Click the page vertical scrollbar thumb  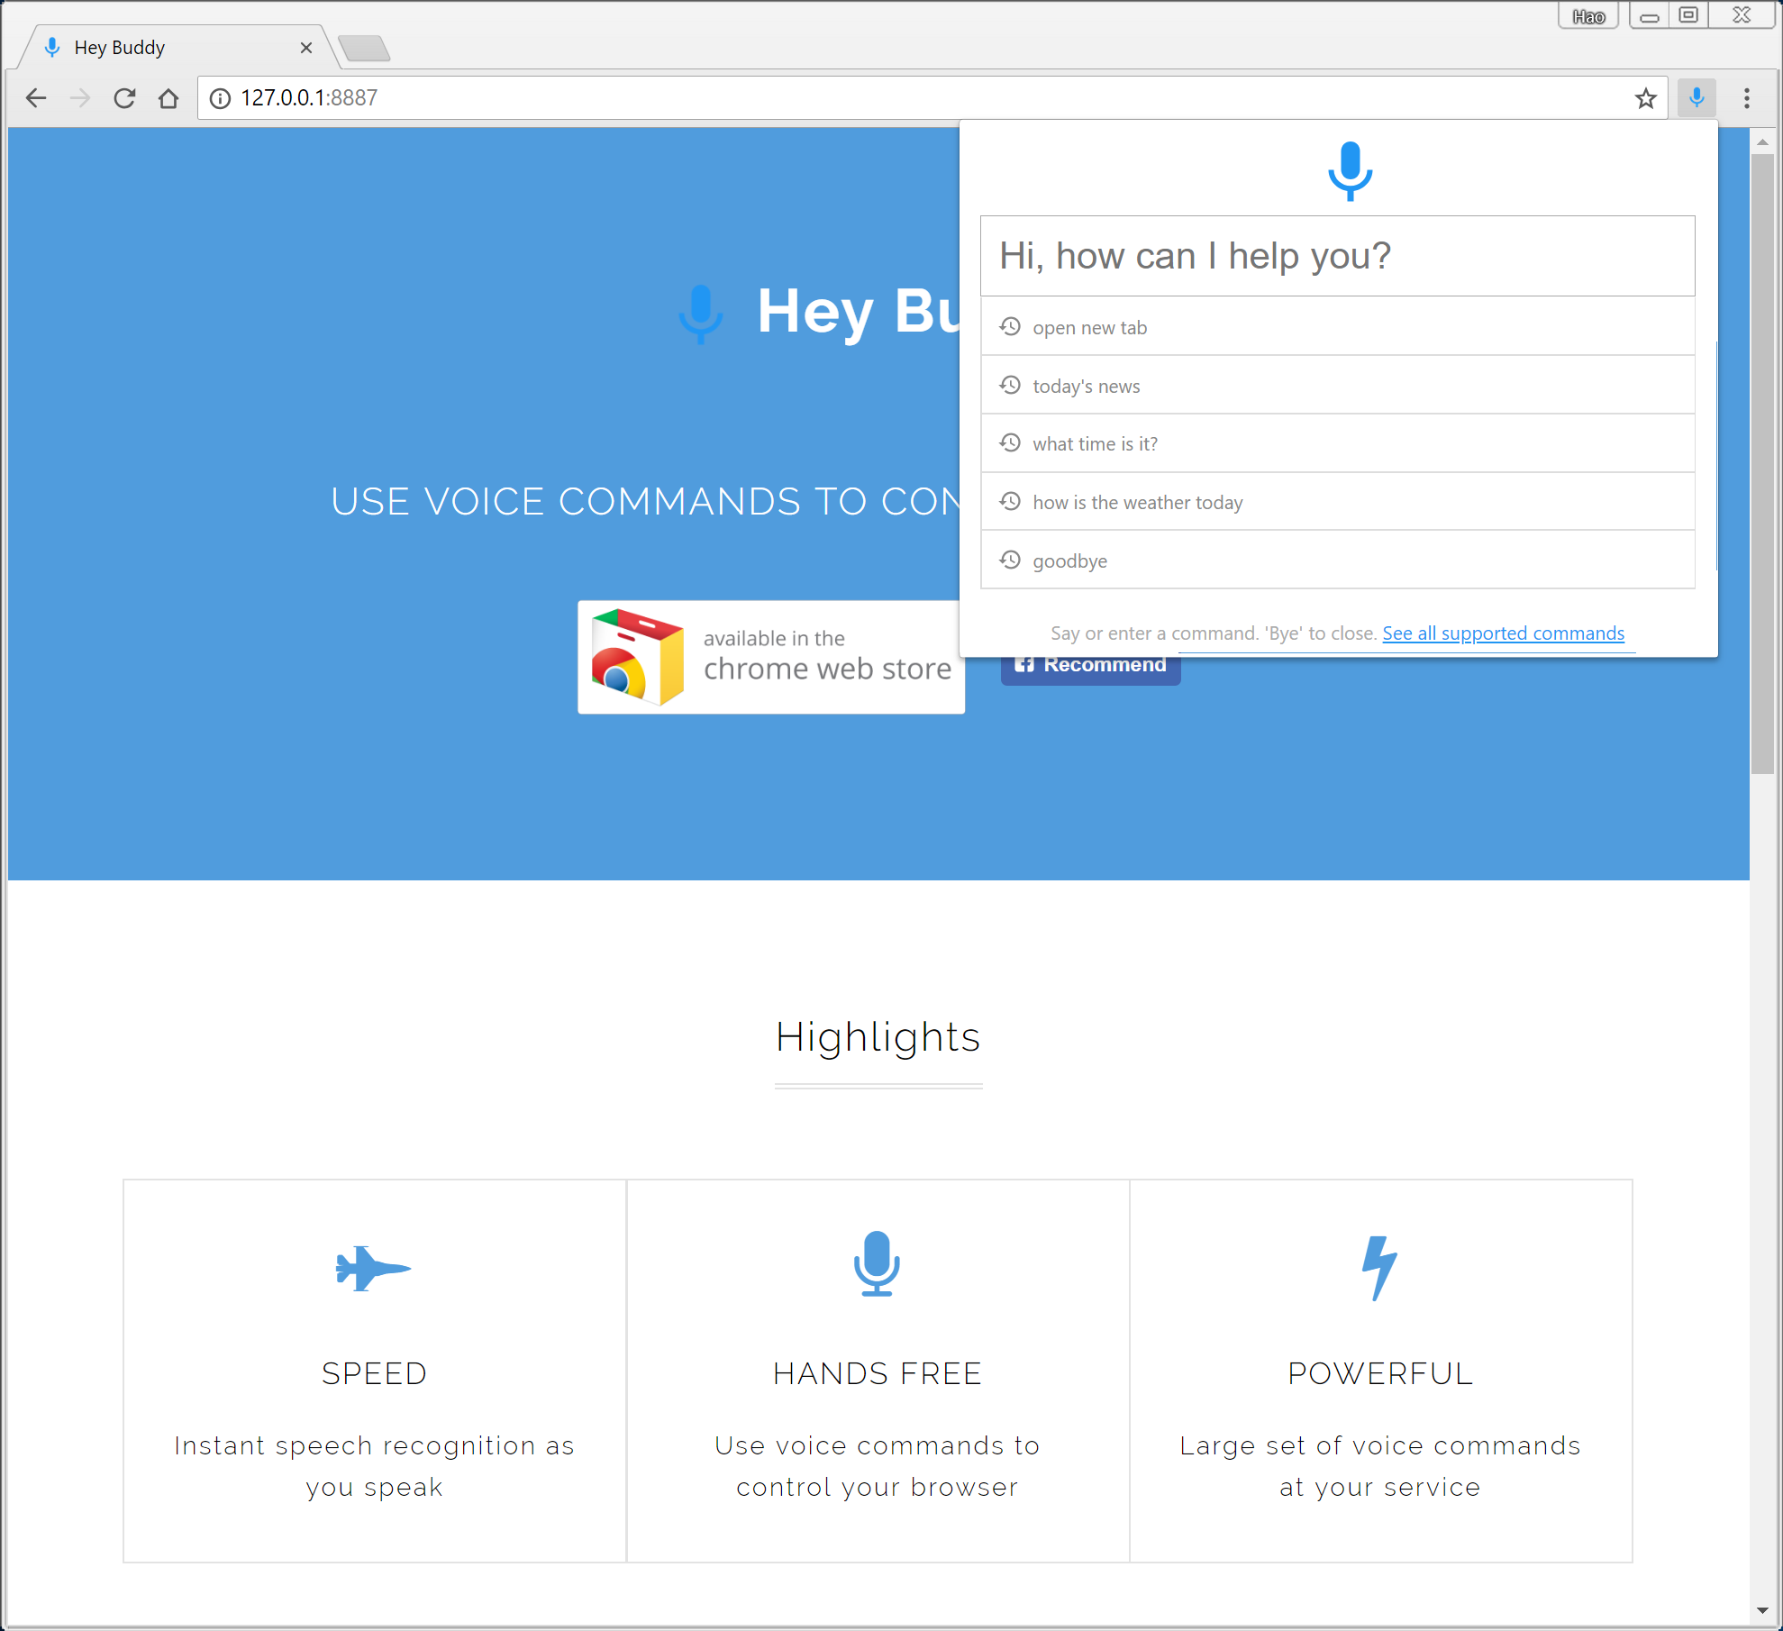tap(1762, 463)
